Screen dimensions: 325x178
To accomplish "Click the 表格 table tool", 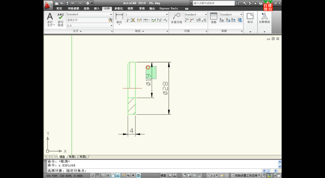I will coord(213,18).
